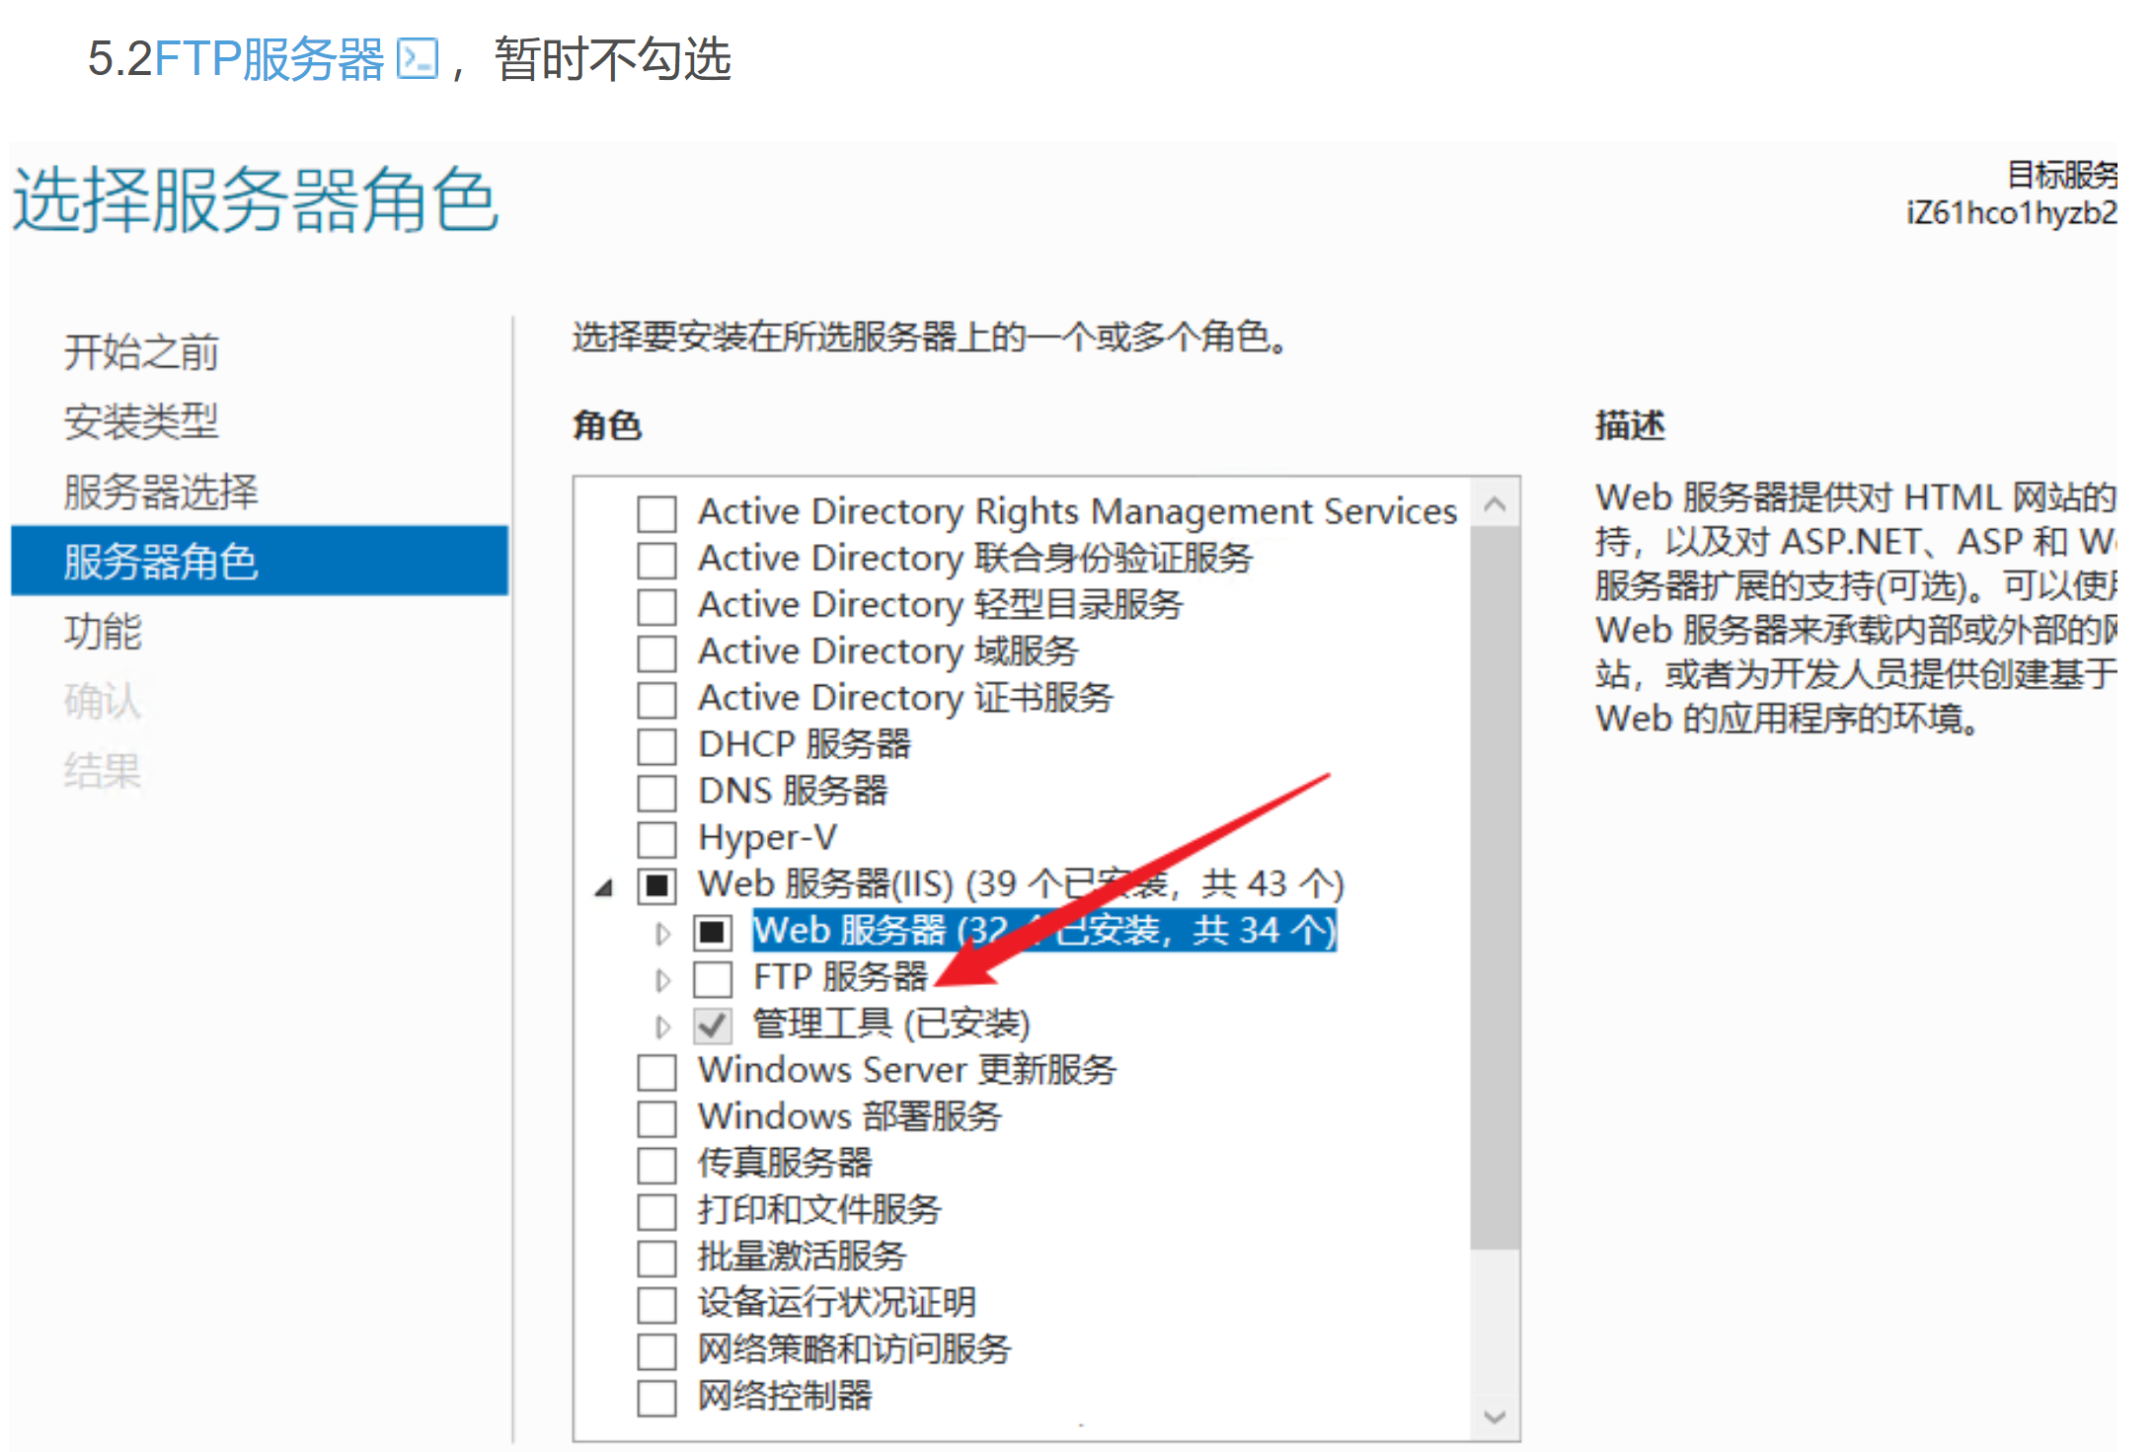Expand the FTP 服务器 sub-node arrow

[662, 979]
